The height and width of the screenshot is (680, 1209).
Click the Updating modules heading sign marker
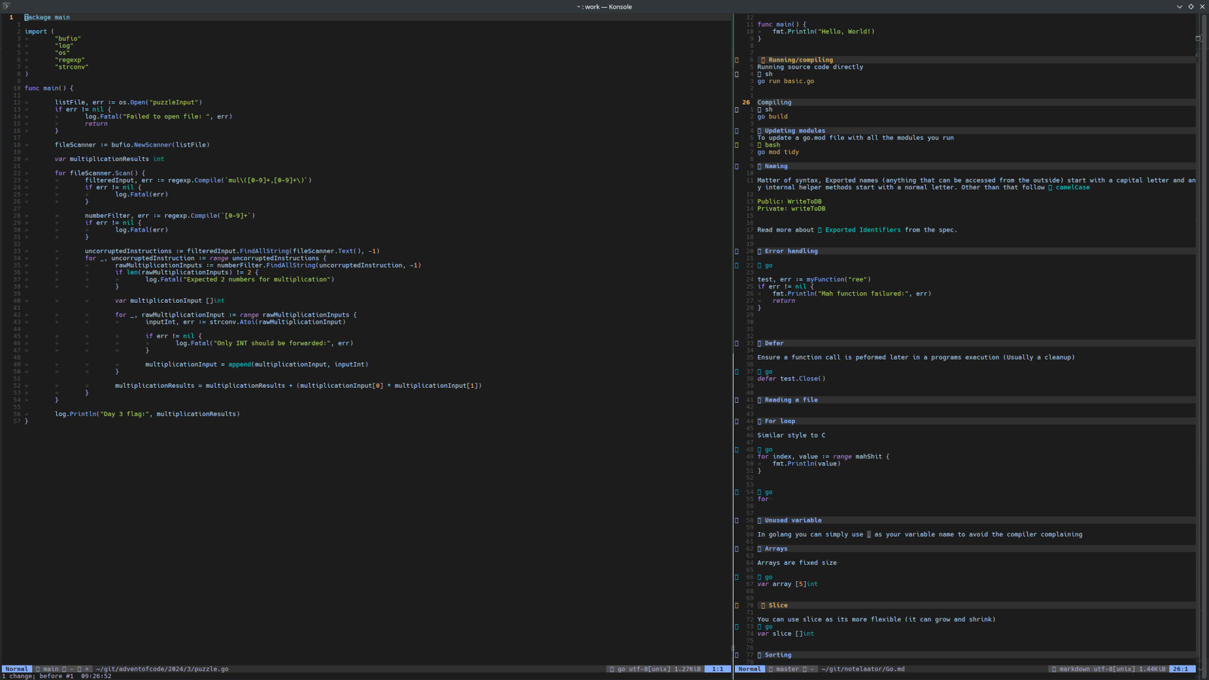[737, 131]
